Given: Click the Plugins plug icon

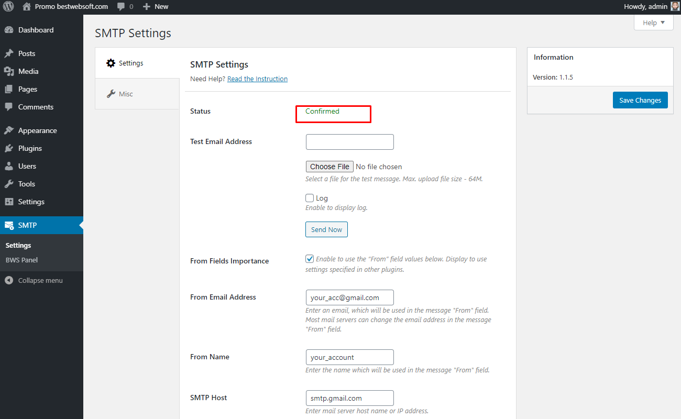Looking at the screenshot, I should click(9, 148).
